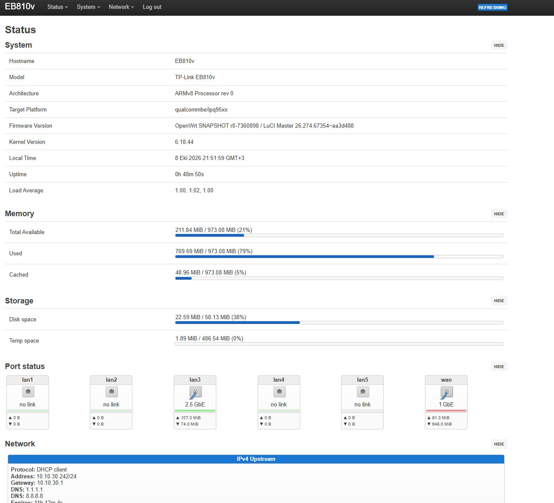Viewport: 554px width, 503px height.
Task: Click the lan1 port label
Action: pyautogui.click(x=28, y=380)
